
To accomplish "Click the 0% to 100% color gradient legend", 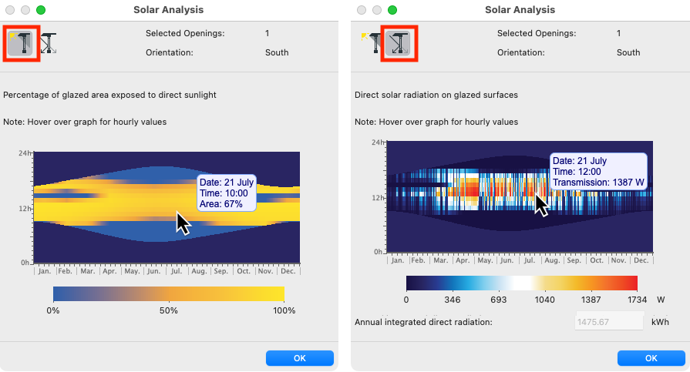I will click(169, 294).
